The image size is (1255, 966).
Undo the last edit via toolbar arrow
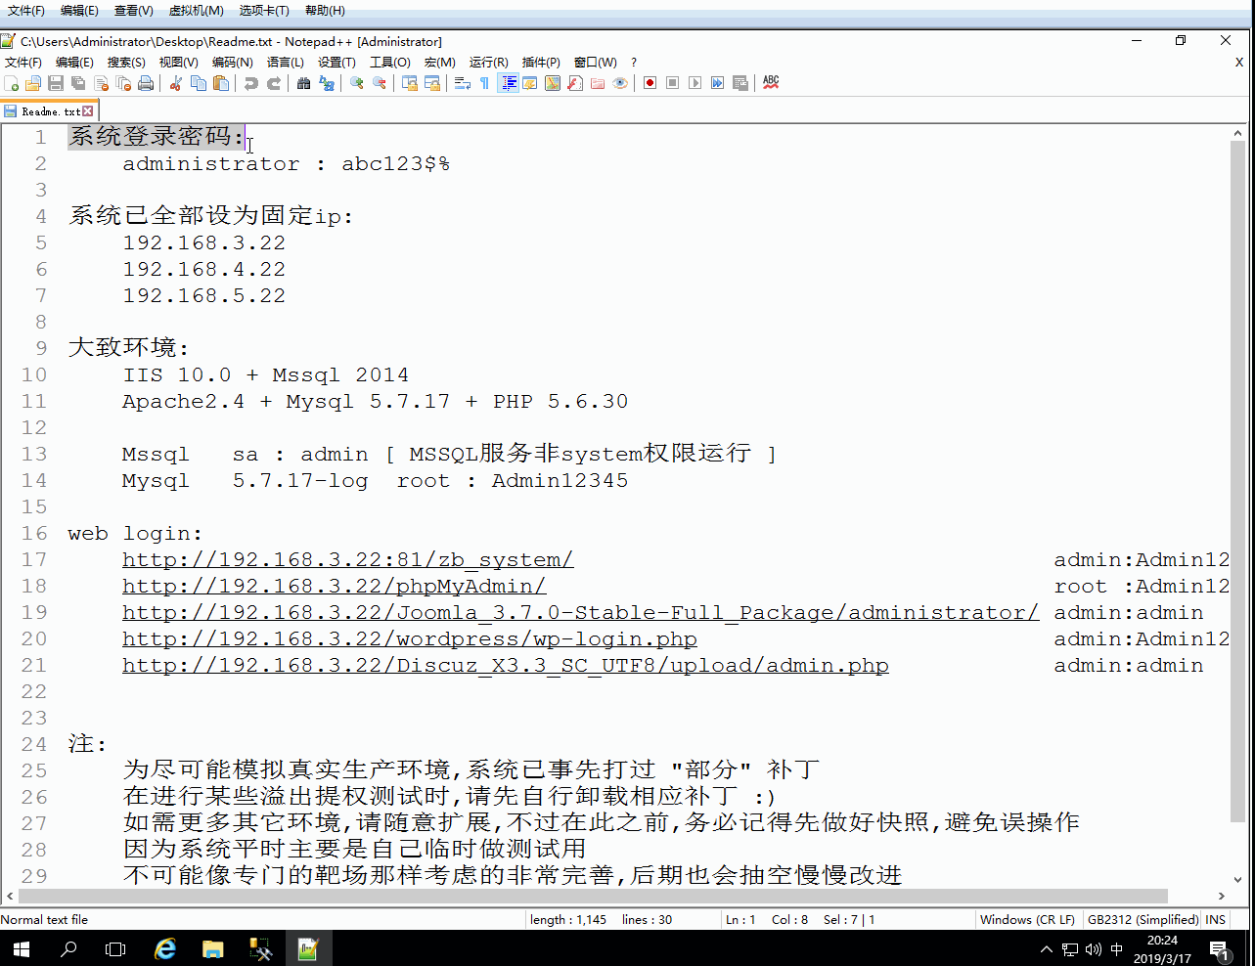coord(250,83)
